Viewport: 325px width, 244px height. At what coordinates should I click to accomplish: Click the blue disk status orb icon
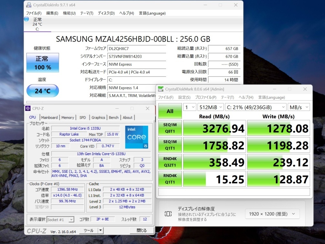point(26,19)
